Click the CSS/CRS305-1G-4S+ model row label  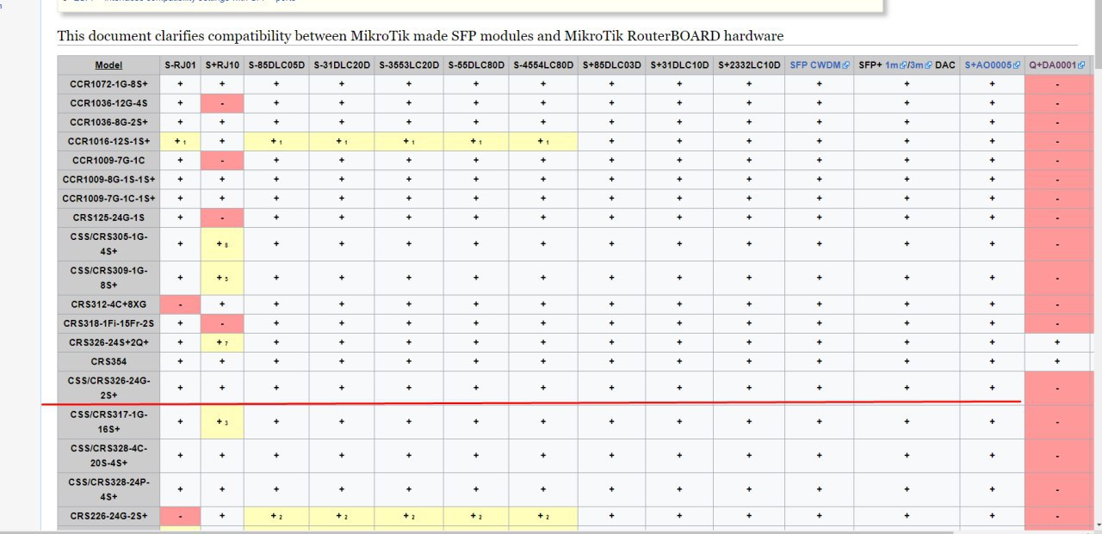tap(108, 244)
